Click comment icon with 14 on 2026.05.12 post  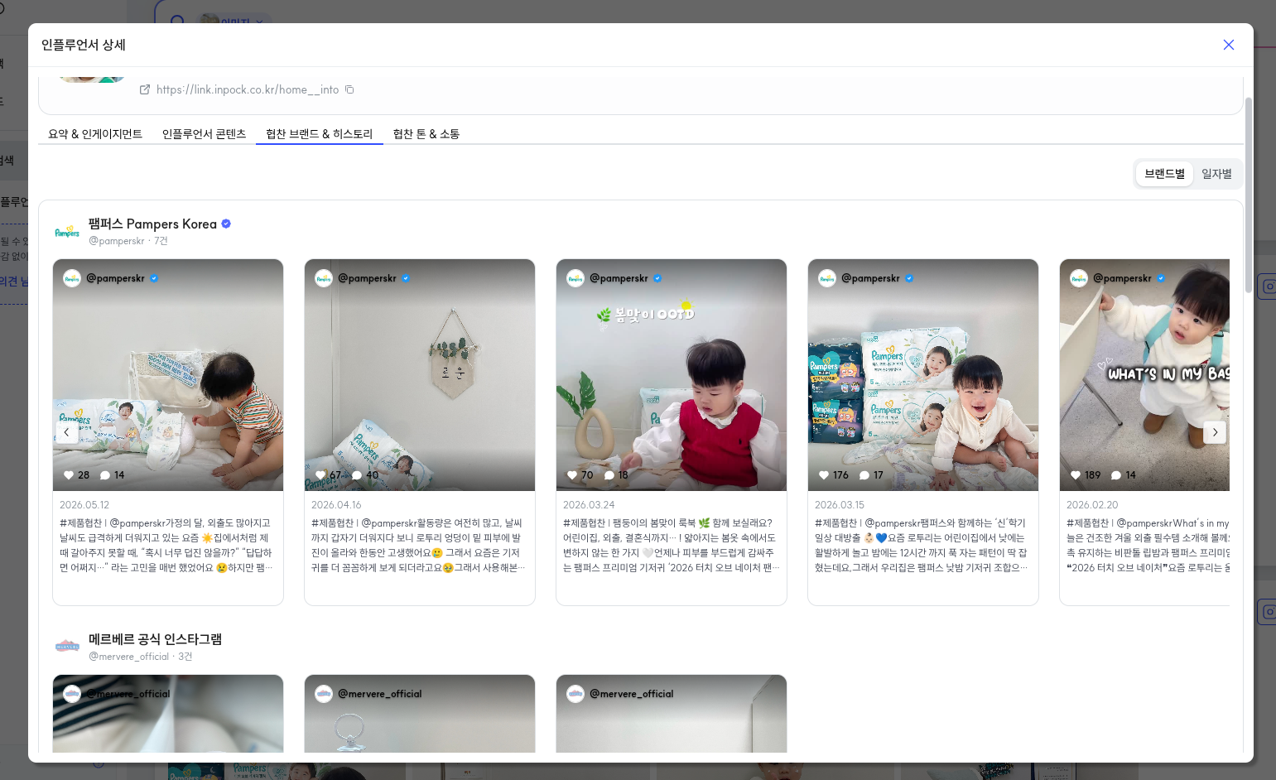(105, 475)
